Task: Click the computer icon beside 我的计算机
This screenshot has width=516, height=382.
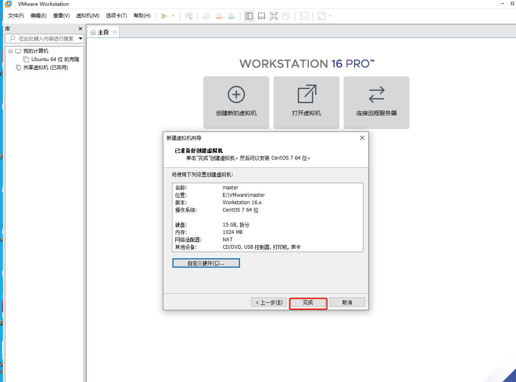Action: (18, 51)
